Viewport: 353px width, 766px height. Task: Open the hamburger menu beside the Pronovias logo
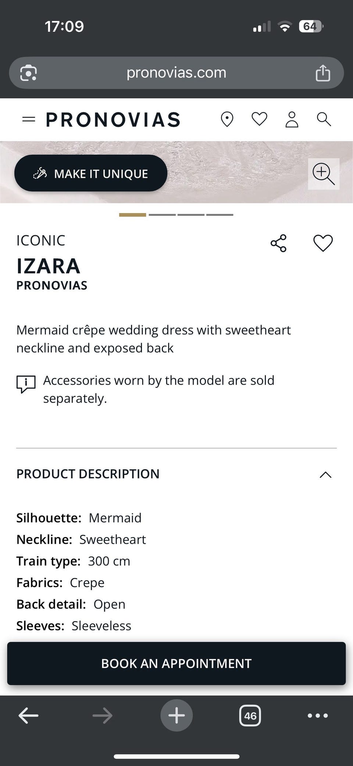29,119
